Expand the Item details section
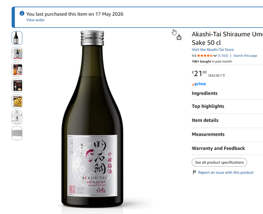Image resolution: width=263 pixels, height=214 pixels. [227, 120]
